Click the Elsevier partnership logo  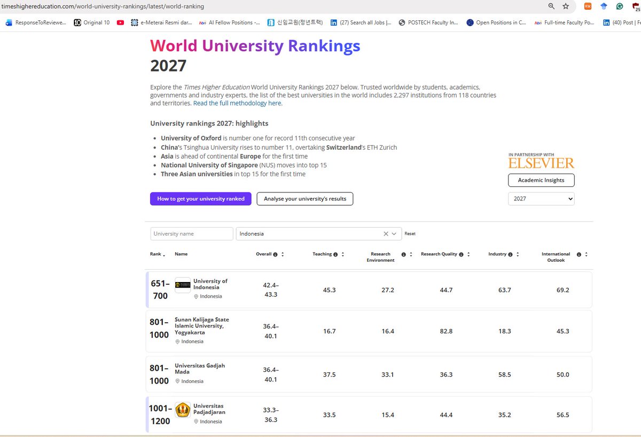541,163
